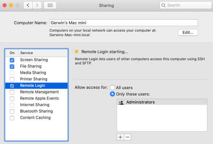This screenshot has width=213, height=144.
Task: Show all preferences with the grid icon
Action: [x=50, y=5]
